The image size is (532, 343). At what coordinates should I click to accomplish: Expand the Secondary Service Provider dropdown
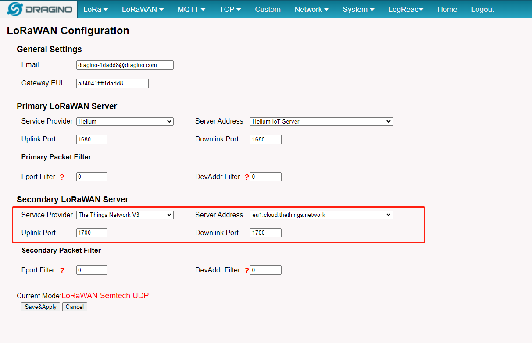pos(125,215)
